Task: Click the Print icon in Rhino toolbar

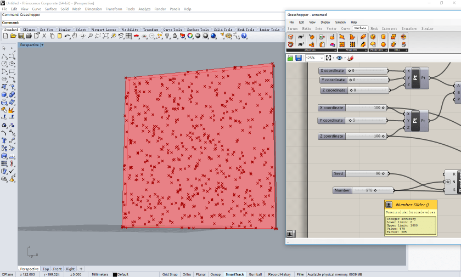Action: point(29,36)
